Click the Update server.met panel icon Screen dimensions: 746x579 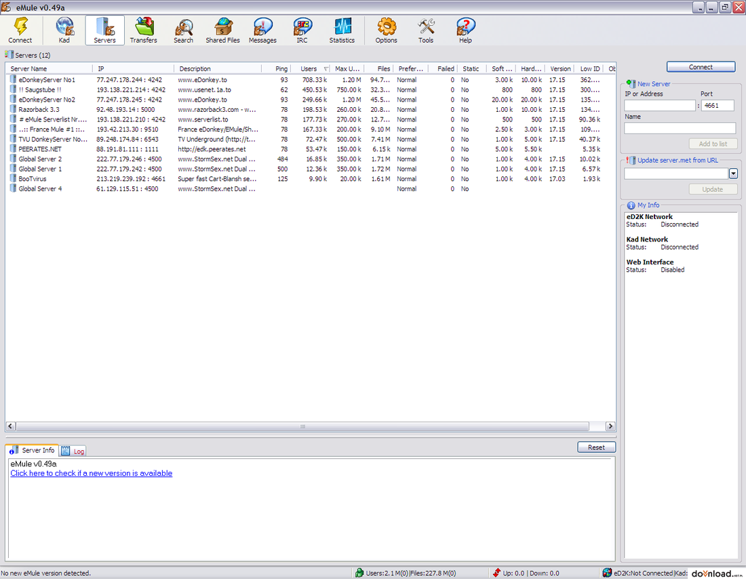click(631, 160)
